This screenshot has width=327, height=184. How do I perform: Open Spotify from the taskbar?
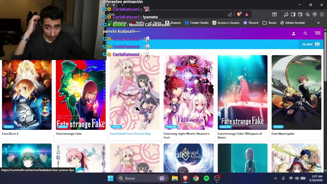tap(206, 178)
